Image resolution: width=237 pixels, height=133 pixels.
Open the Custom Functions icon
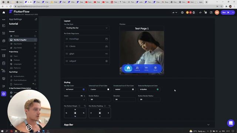point(4,86)
